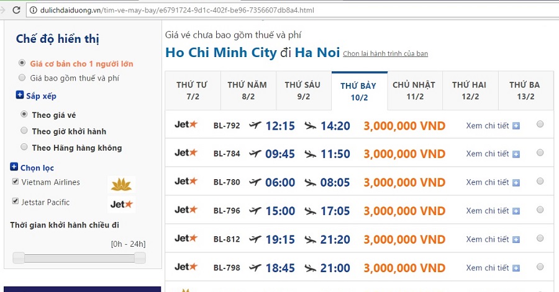Select Giá cơ bản cho 1 người lớn
This screenshot has width=559, height=292.
(22, 63)
